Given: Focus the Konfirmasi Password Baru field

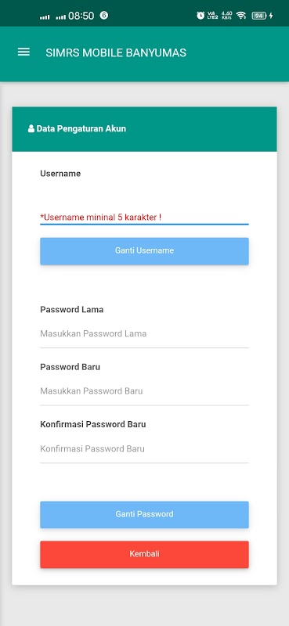Looking at the screenshot, I should click(x=144, y=448).
